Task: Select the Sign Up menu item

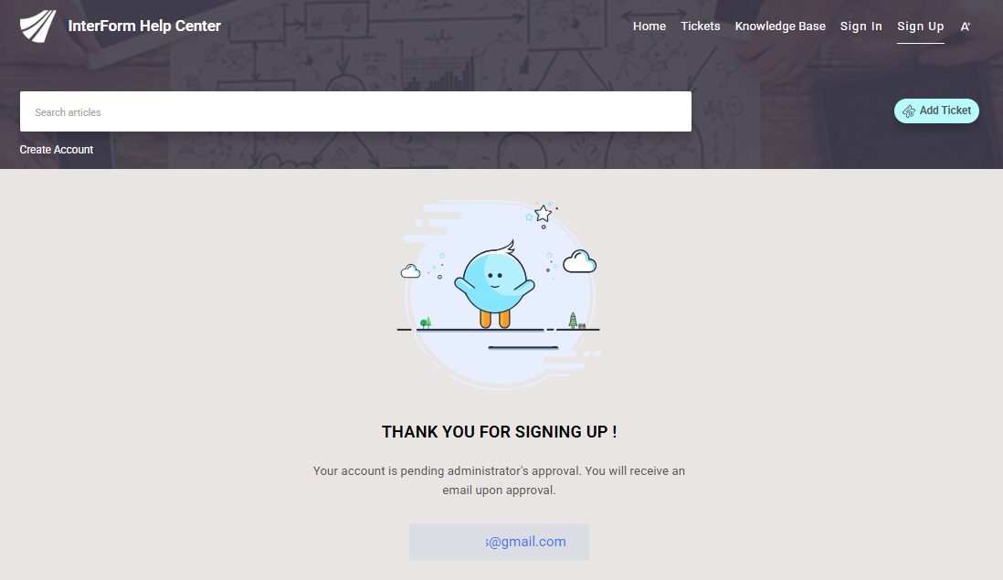Action: (921, 26)
